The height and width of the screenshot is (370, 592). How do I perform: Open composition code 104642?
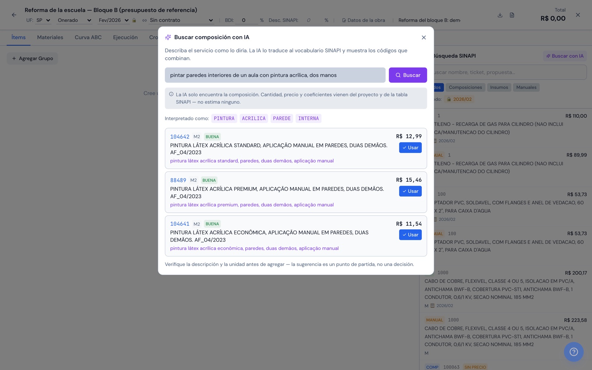[180, 137]
